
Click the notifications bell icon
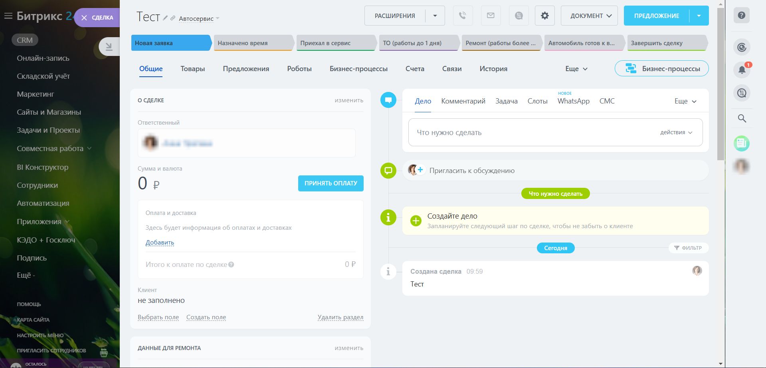pyautogui.click(x=742, y=70)
